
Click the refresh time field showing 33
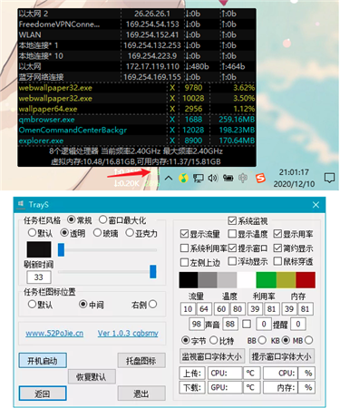[x=39, y=277]
